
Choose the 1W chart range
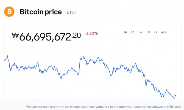(140, 33)
